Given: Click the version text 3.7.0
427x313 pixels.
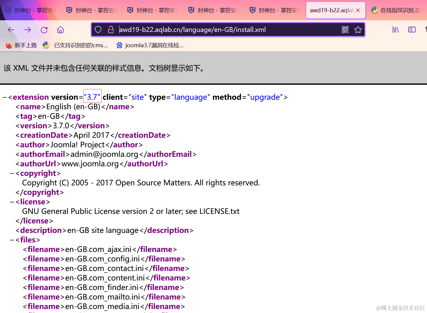Looking at the screenshot, I should tap(61, 126).
